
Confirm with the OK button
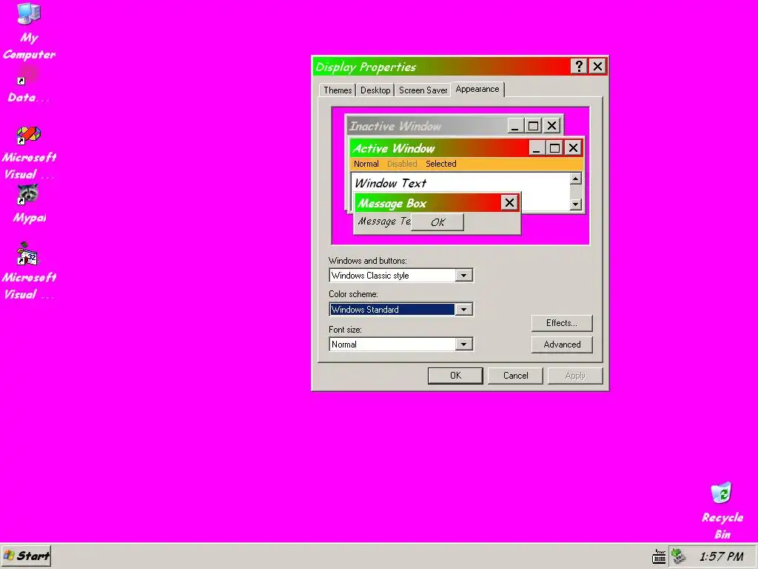point(455,376)
